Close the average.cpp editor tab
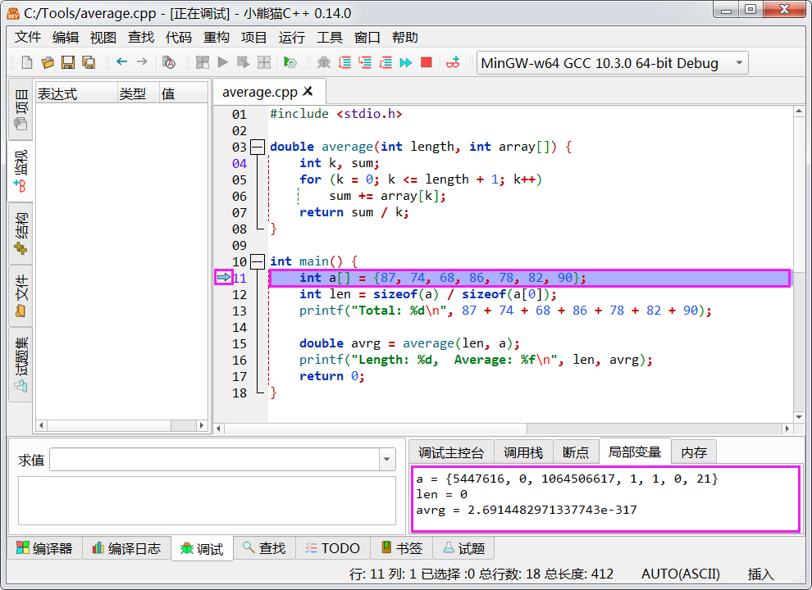This screenshot has width=812, height=590. point(308,91)
